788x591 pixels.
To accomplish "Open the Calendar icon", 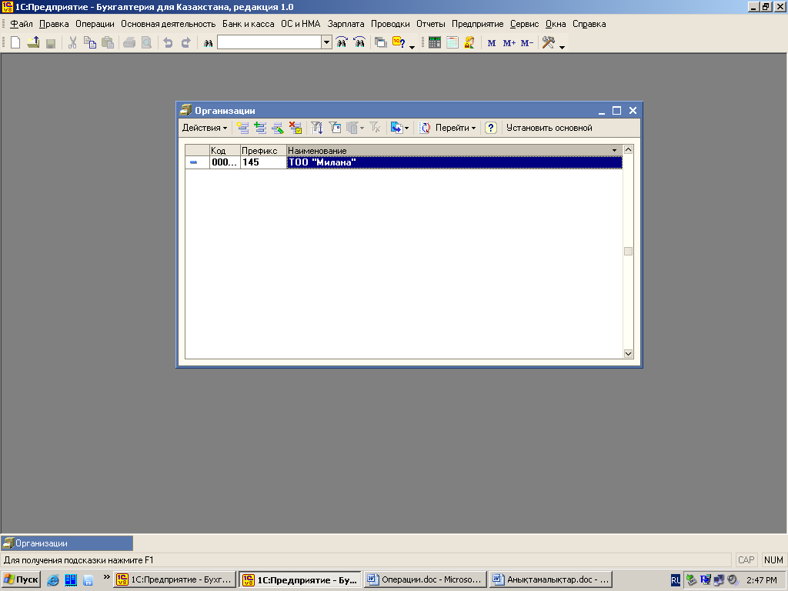I will click(452, 43).
